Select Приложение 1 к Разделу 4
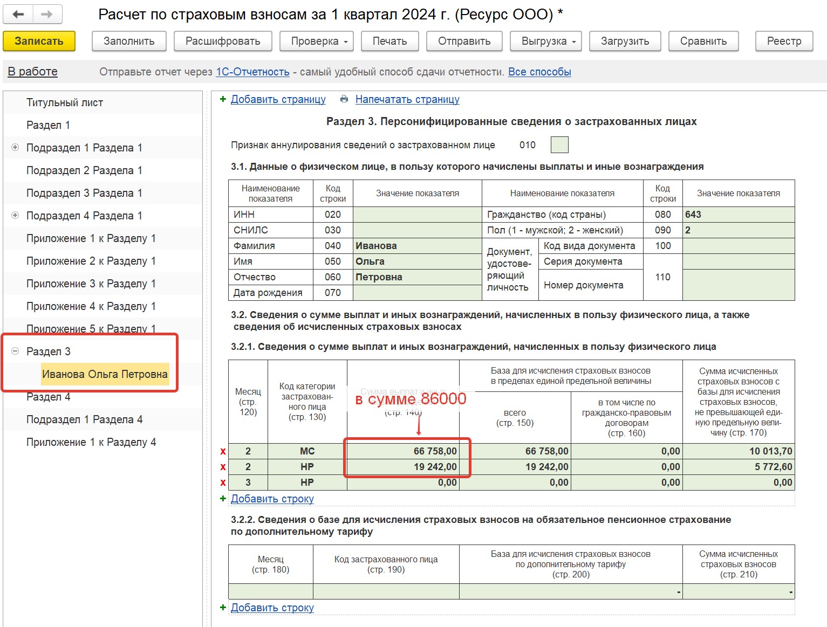 pyautogui.click(x=91, y=442)
